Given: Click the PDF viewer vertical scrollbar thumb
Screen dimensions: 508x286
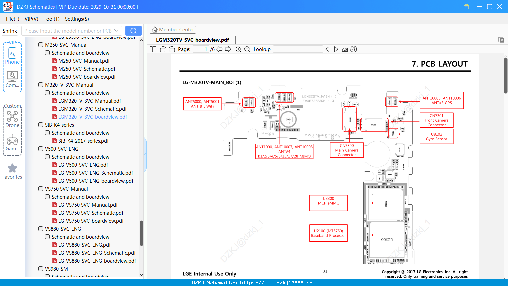Looking at the screenshot, I should pos(506,76).
